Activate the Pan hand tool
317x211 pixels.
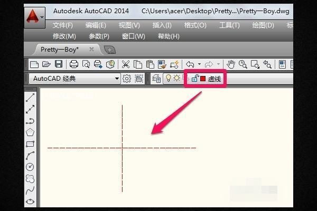[231, 64]
